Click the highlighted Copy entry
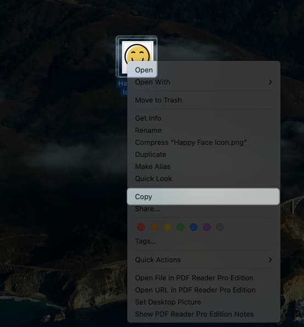The height and width of the screenshot is (327, 304). (x=203, y=196)
